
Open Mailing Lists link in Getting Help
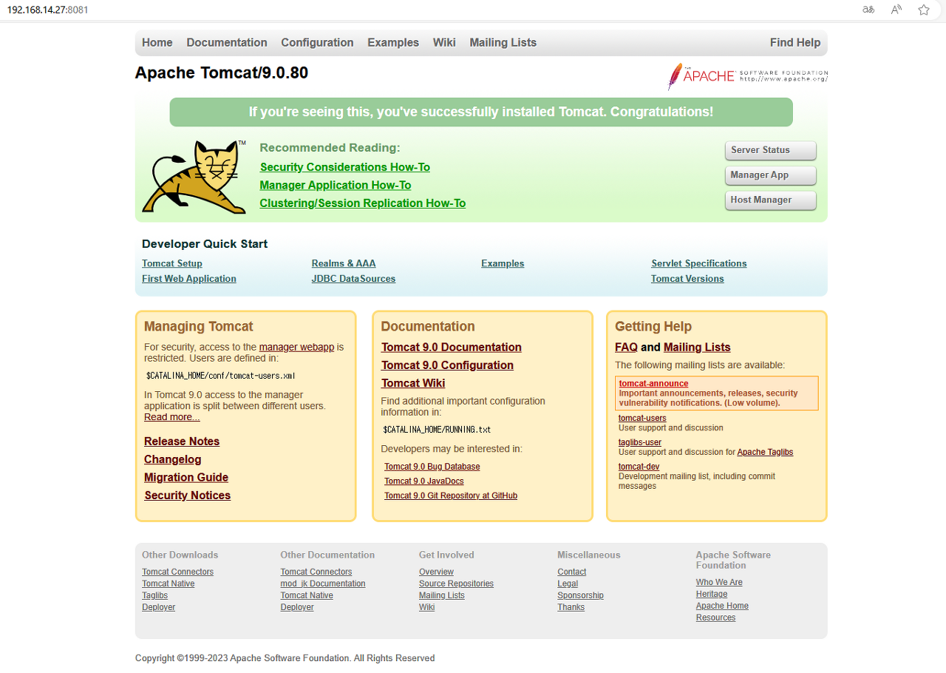(697, 348)
